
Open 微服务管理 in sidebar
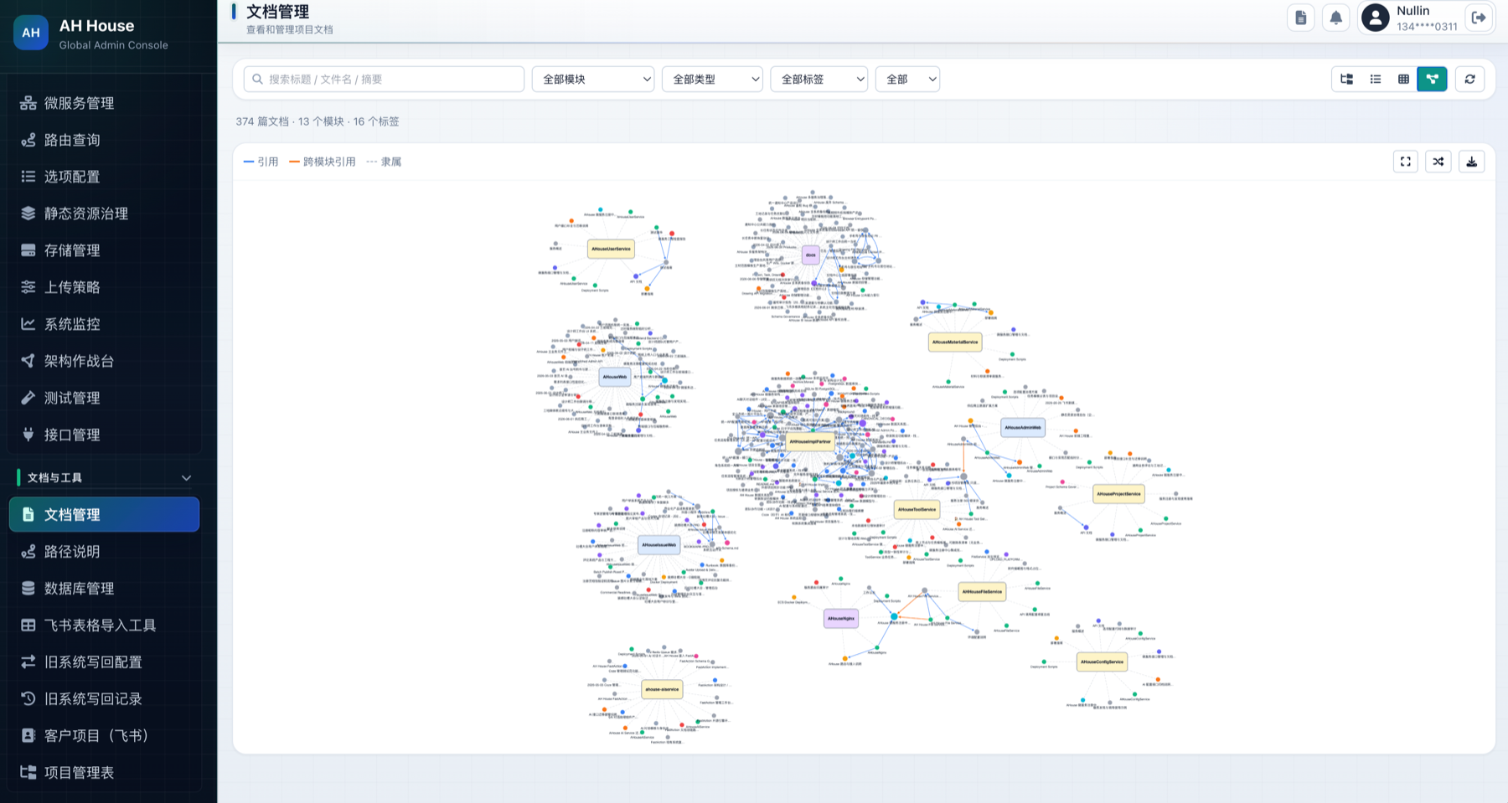click(105, 103)
